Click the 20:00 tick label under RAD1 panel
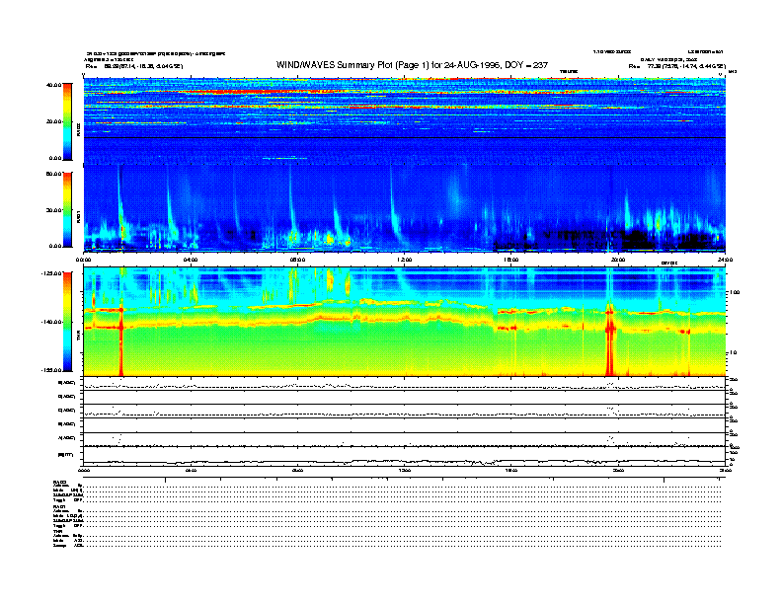 (618, 260)
